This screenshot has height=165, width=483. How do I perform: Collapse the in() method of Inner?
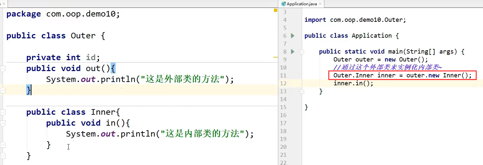pos(3,123)
